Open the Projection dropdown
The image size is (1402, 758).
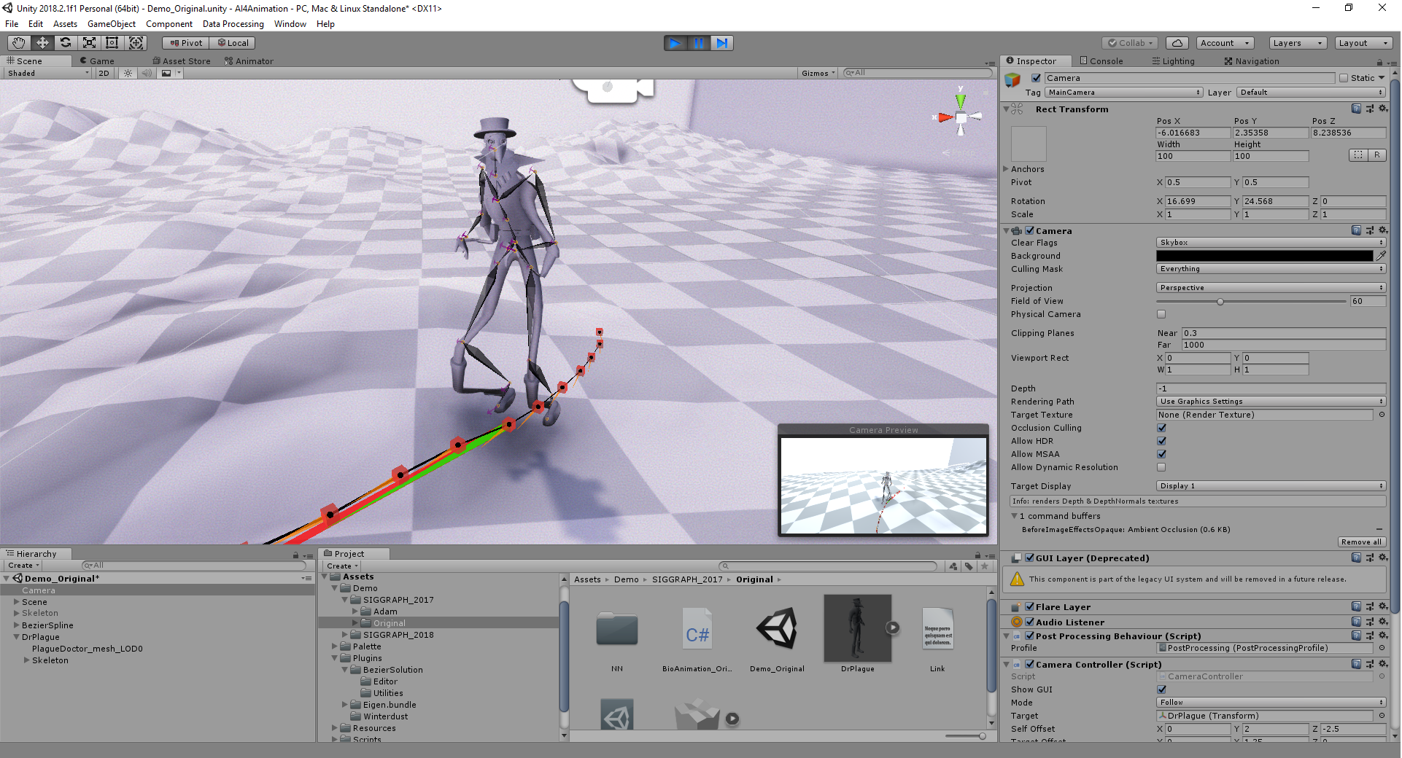point(1269,287)
